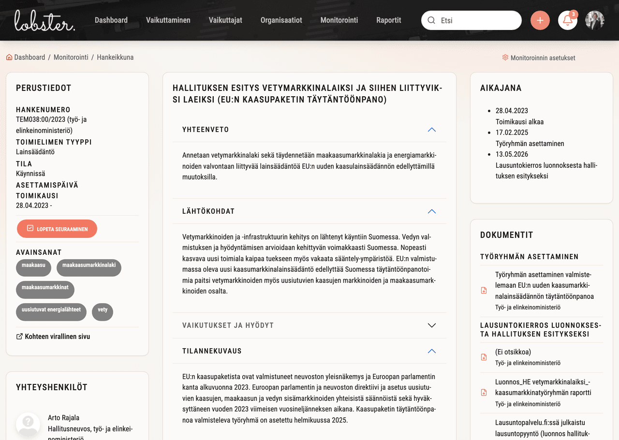Viewport: 619px width, 440px height.
Task: Open the Lausuntopalvelu.fi:ssä julkaistu lausuntopyyntö document
Action: [543, 428]
